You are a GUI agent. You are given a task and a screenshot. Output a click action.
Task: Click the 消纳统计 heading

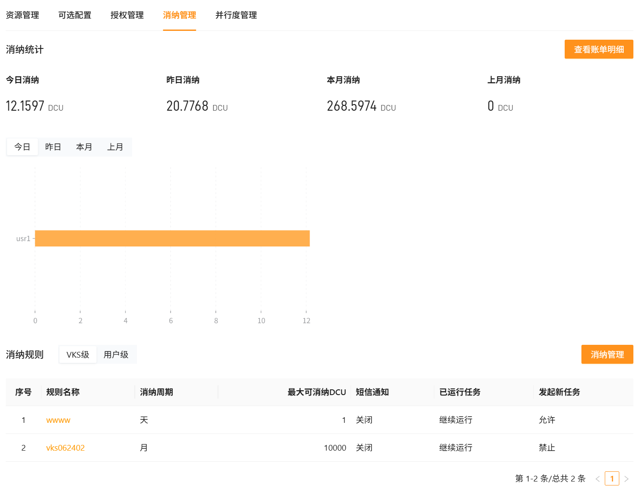[x=25, y=49]
